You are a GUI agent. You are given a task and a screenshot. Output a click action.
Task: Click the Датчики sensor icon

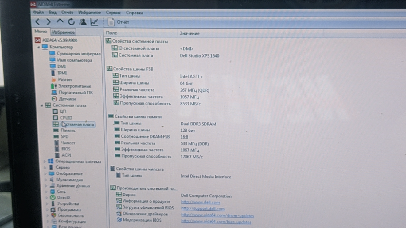coord(54,99)
